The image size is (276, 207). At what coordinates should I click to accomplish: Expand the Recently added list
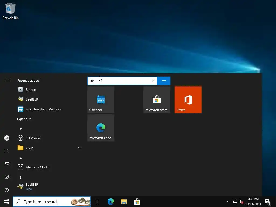click(x=24, y=119)
